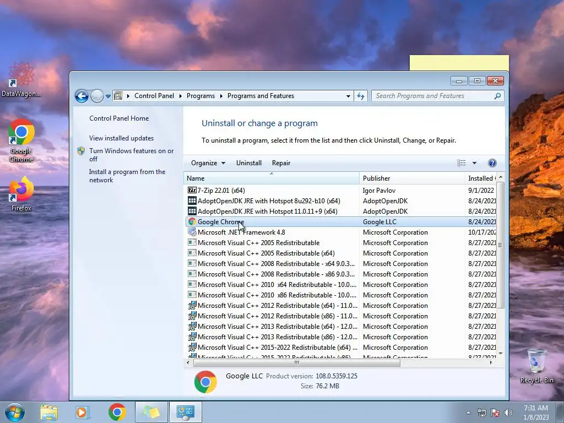Select AdoptOpenJDK JRE 8u292-b10 entry icon
564x423 pixels.
click(x=192, y=200)
